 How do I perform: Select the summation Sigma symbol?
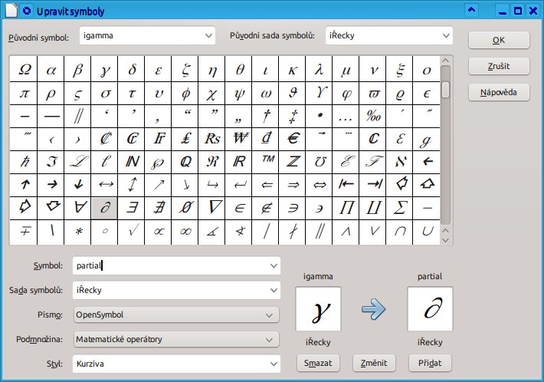(400, 208)
